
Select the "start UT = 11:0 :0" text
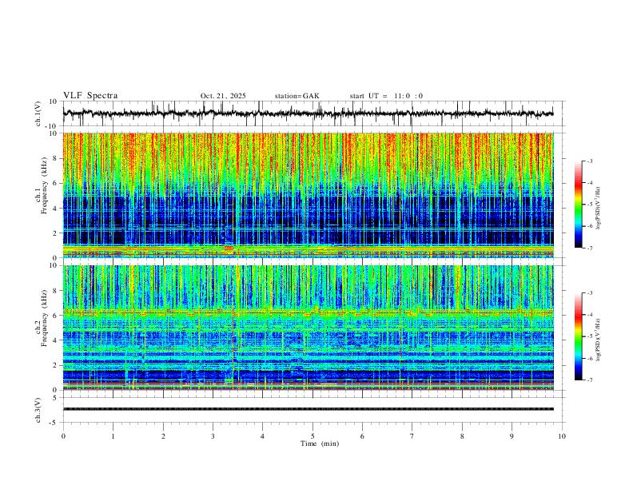[386, 96]
